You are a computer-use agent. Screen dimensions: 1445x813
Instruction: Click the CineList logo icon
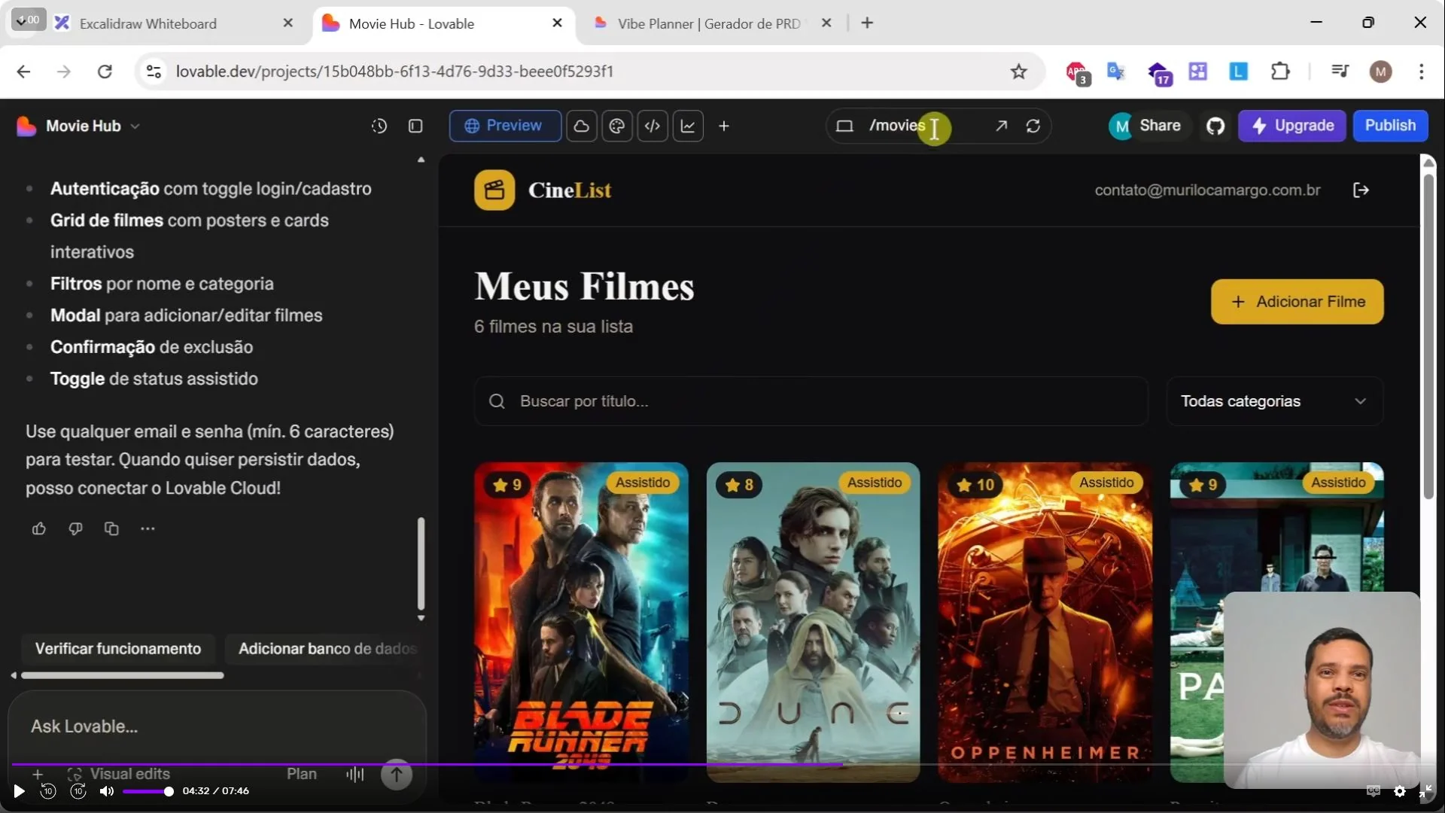494,190
